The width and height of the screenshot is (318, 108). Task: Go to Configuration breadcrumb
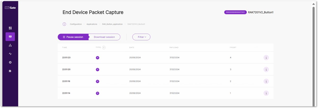coord(76,24)
